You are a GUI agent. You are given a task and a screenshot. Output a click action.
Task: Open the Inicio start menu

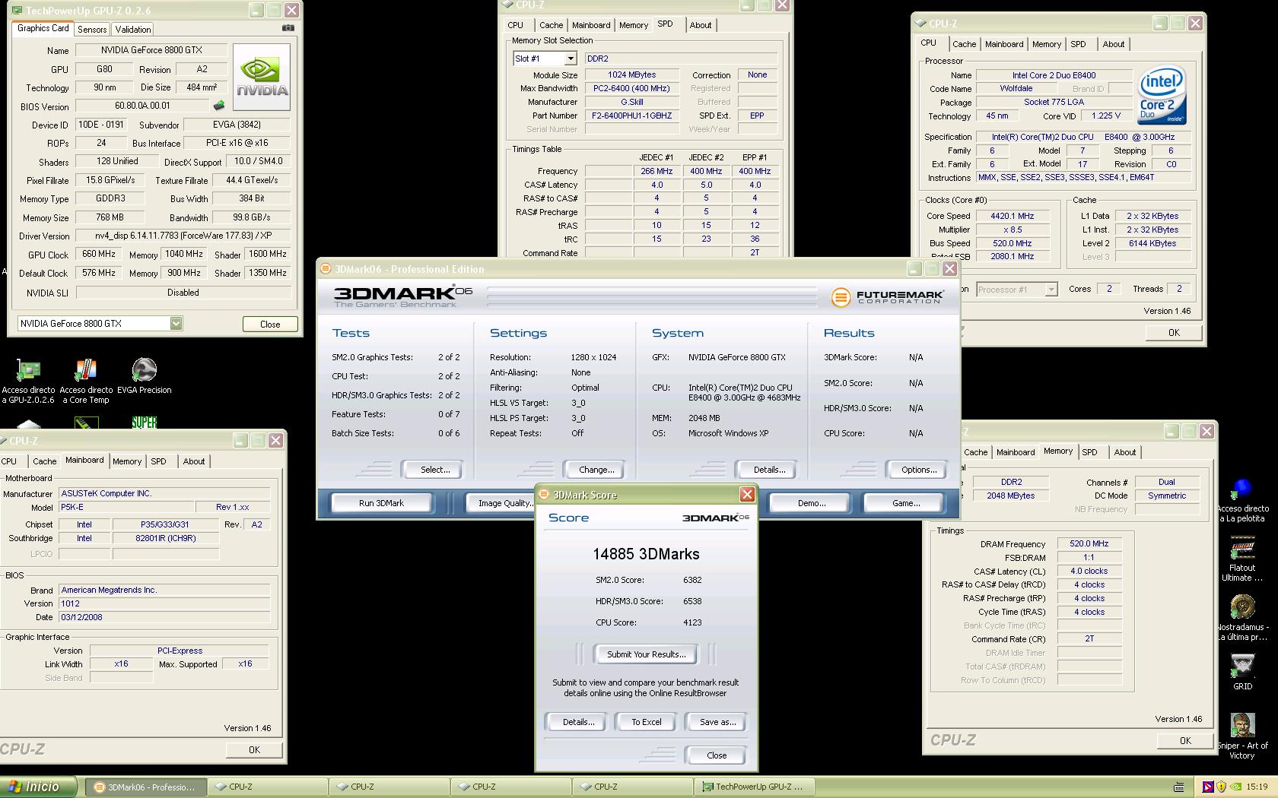coord(38,787)
